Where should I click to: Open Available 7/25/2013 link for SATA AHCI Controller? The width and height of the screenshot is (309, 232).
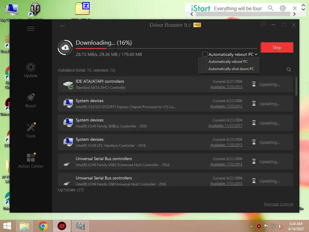pyautogui.click(x=226, y=87)
